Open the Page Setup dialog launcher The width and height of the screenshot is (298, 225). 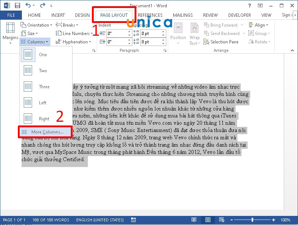point(94,51)
